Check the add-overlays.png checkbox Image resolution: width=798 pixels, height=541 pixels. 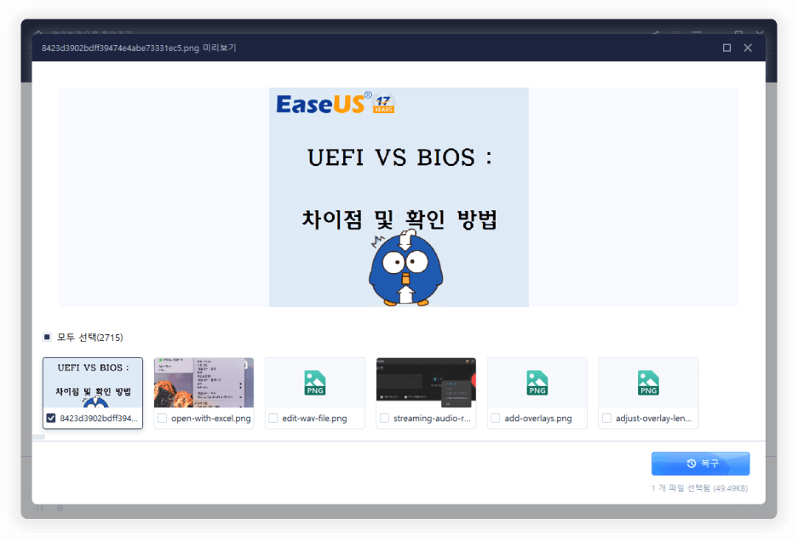pos(496,418)
